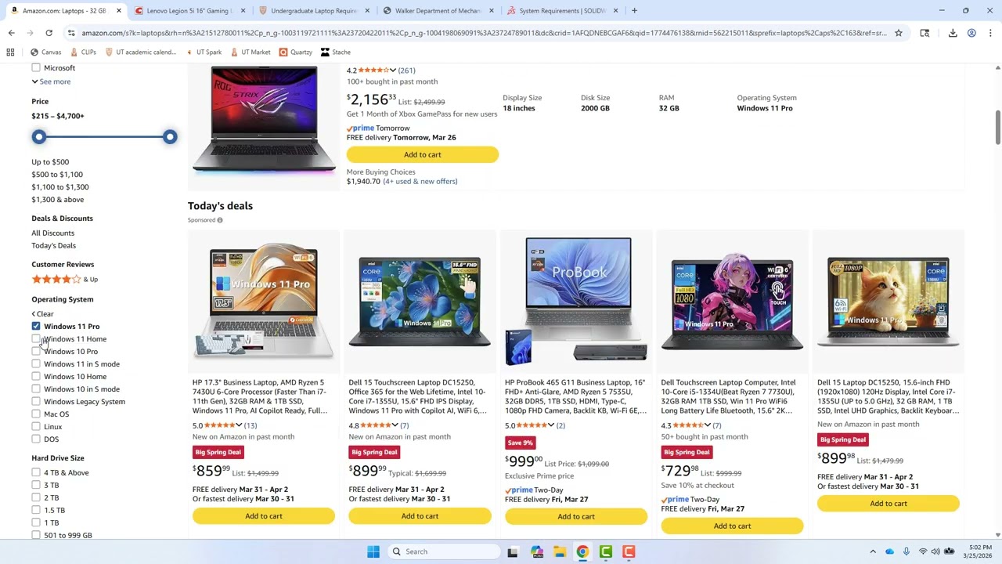
Task: Add the HP ProBook 465 G11 to cart
Action: (x=576, y=517)
